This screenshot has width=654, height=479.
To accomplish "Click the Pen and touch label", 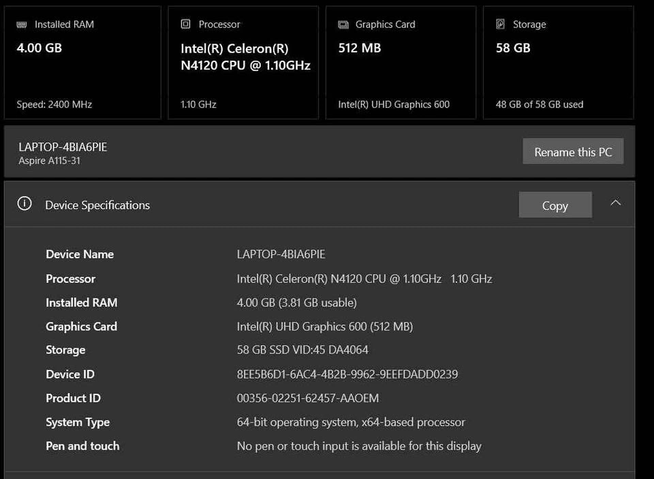I will [x=82, y=446].
